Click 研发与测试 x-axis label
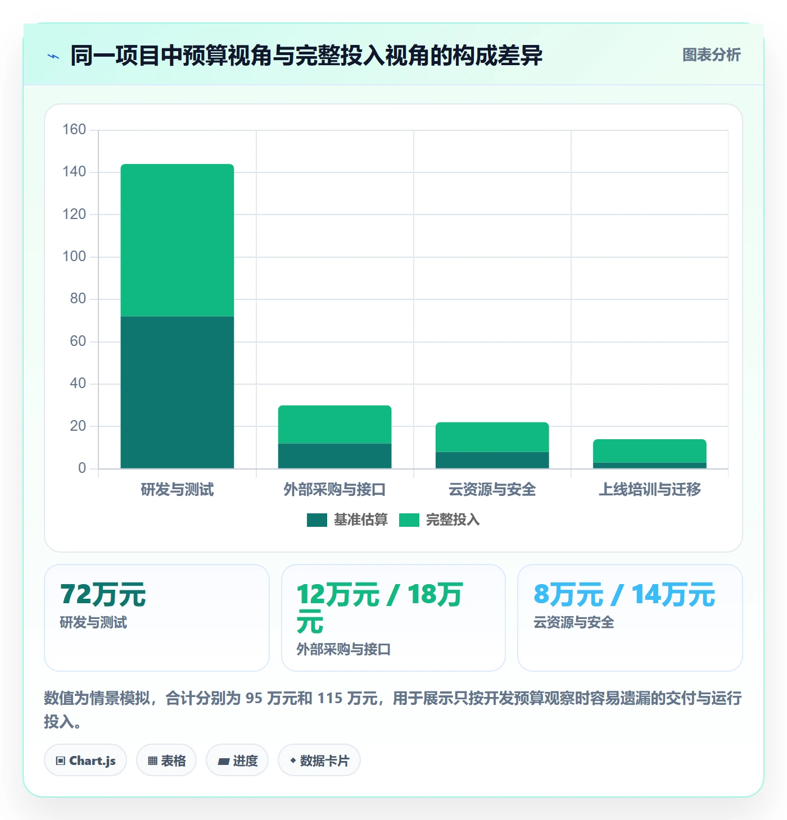 [x=178, y=490]
